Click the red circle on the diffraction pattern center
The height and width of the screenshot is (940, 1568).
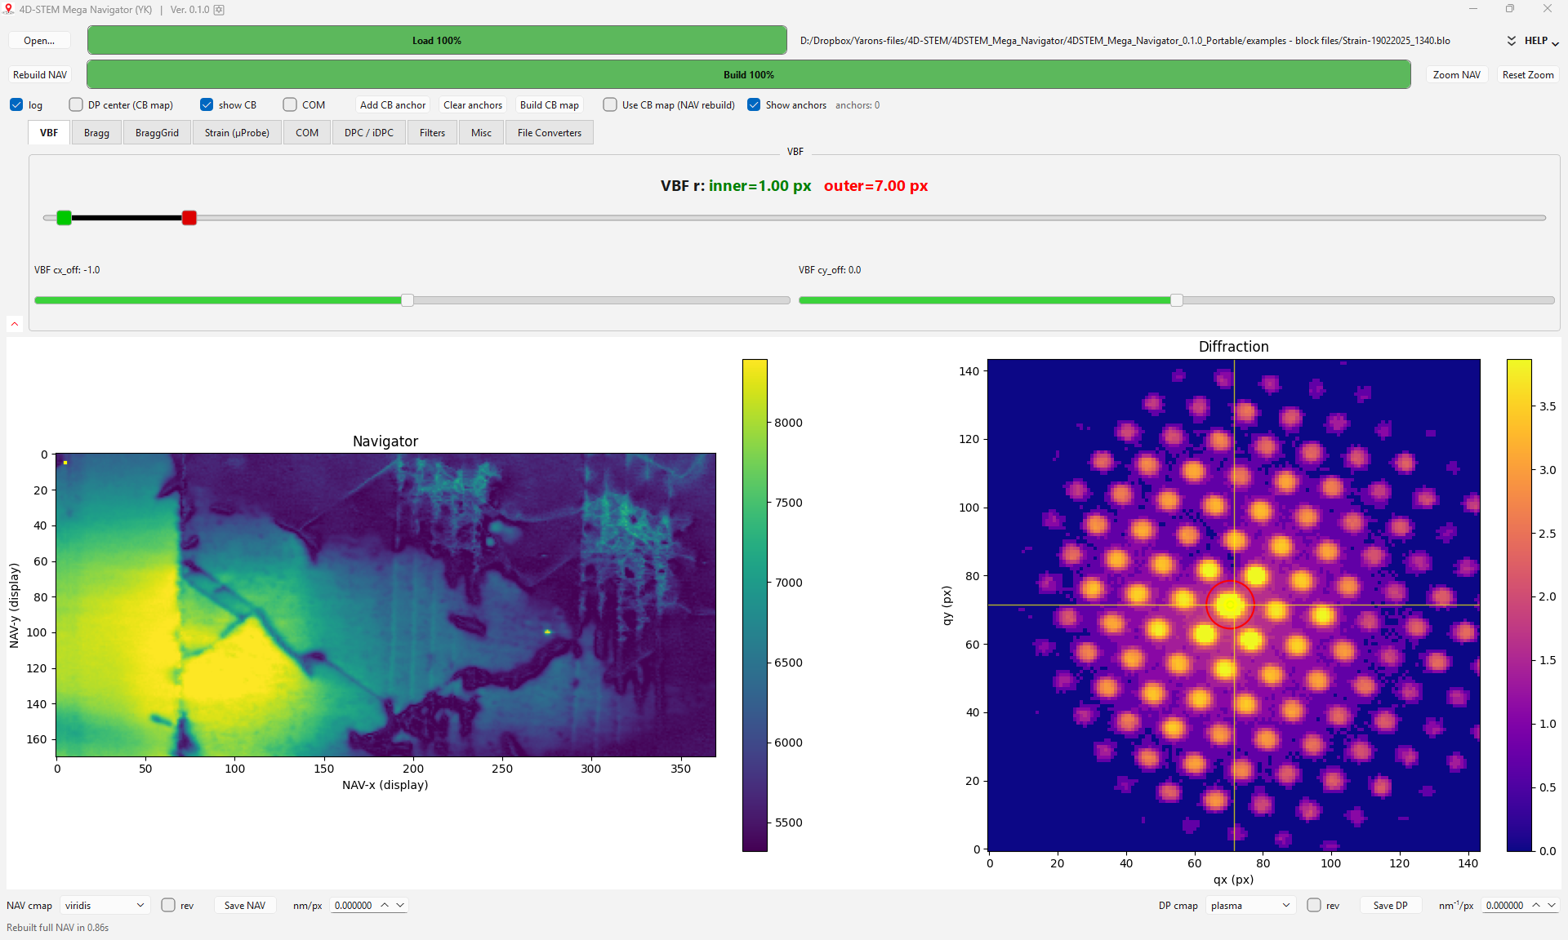coord(1230,605)
